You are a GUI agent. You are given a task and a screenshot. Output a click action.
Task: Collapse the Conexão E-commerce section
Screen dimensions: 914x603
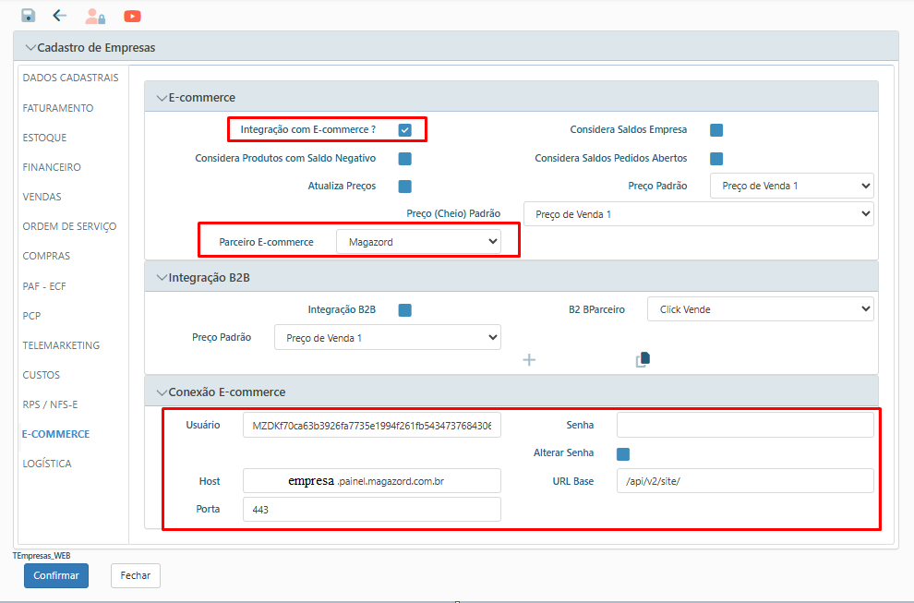coord(162,392)
